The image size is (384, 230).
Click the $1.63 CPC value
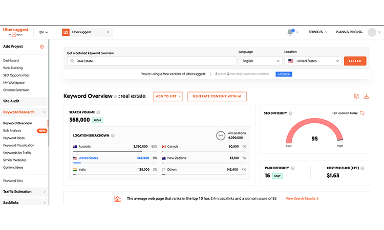pos(333,175)
